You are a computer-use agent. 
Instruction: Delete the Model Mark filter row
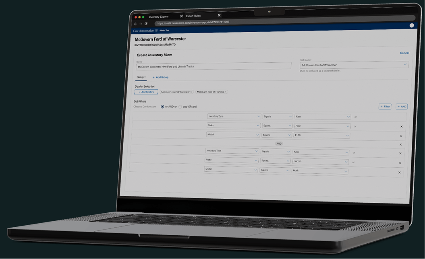(399, 173)
